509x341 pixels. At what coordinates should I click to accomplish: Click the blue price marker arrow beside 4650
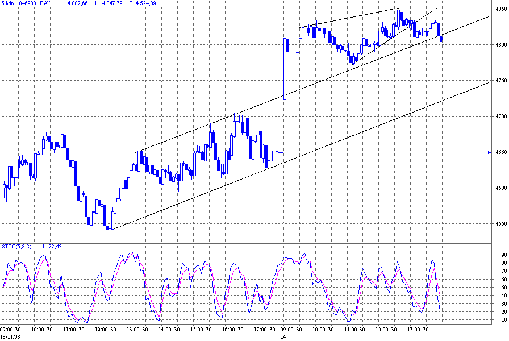[490, 152]
